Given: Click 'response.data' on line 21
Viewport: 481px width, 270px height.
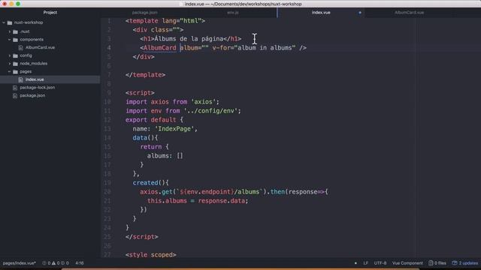Looking at the screenshot, I should coord(222,201).
